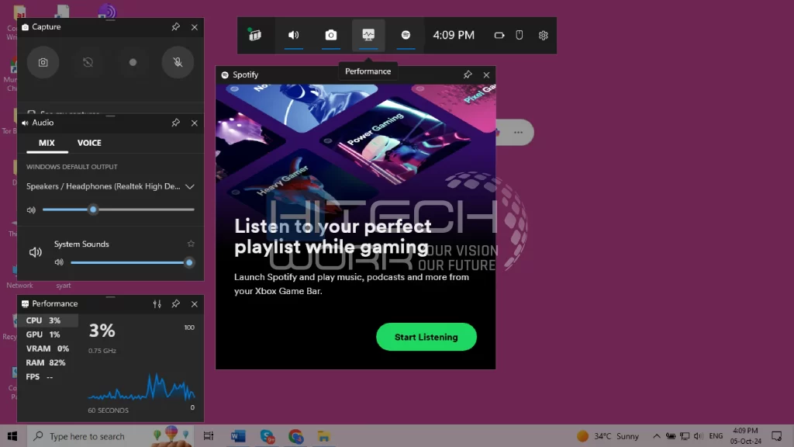Click the three-dots button behind Spotify widget
This screenshot has width=794, height=447.
pos(517,132)
